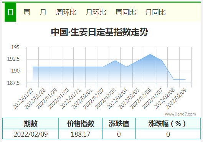Click the 2022/01/31 x-axis date label
Screen dimensions: 203x142
[70, 99]
